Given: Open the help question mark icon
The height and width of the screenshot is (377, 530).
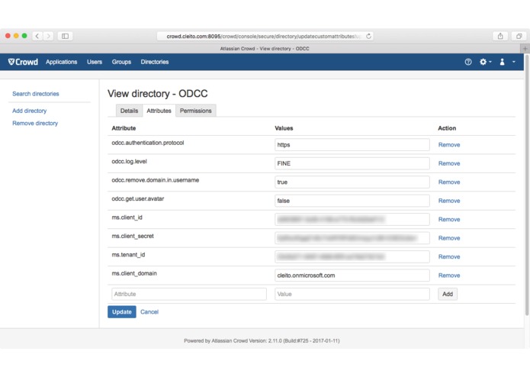Looking at the screenshot, I should 467,62.
